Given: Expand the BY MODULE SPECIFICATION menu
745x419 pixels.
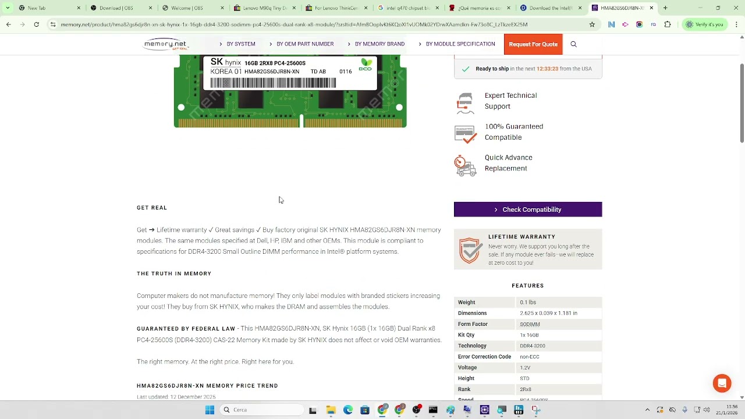Looking at the screenshot, I should [457, 44].
